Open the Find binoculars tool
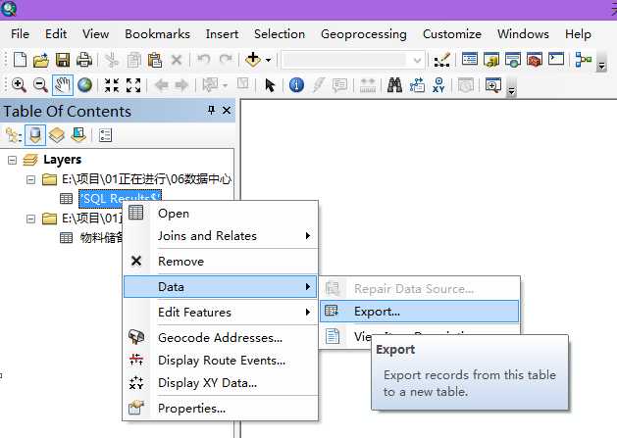This screenshot has width=617, height=438. 395,85
